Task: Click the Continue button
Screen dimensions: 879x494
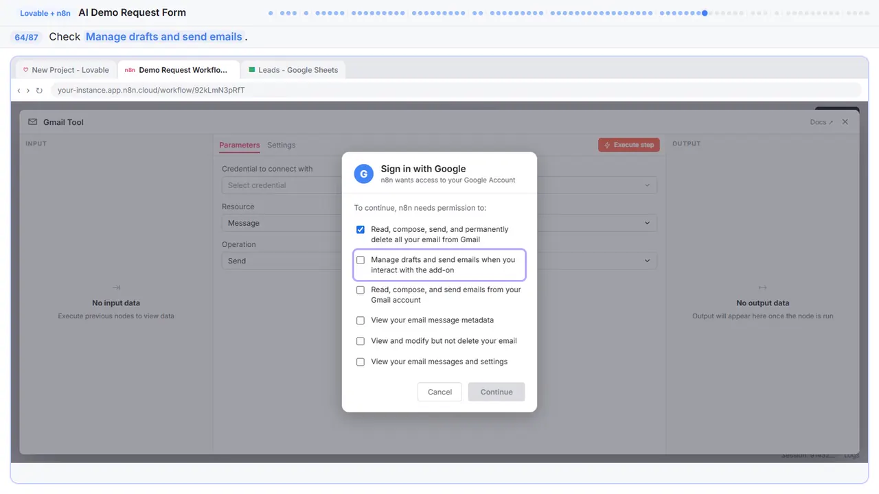Action: point(496,392)
